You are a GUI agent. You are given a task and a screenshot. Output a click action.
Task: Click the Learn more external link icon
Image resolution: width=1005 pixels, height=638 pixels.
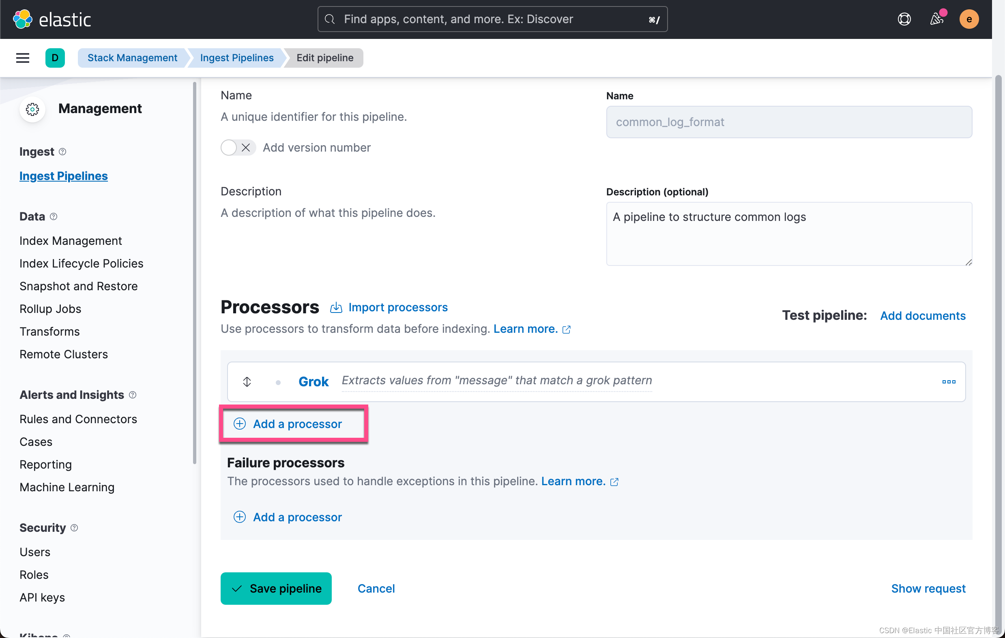[x=566, y=330]
